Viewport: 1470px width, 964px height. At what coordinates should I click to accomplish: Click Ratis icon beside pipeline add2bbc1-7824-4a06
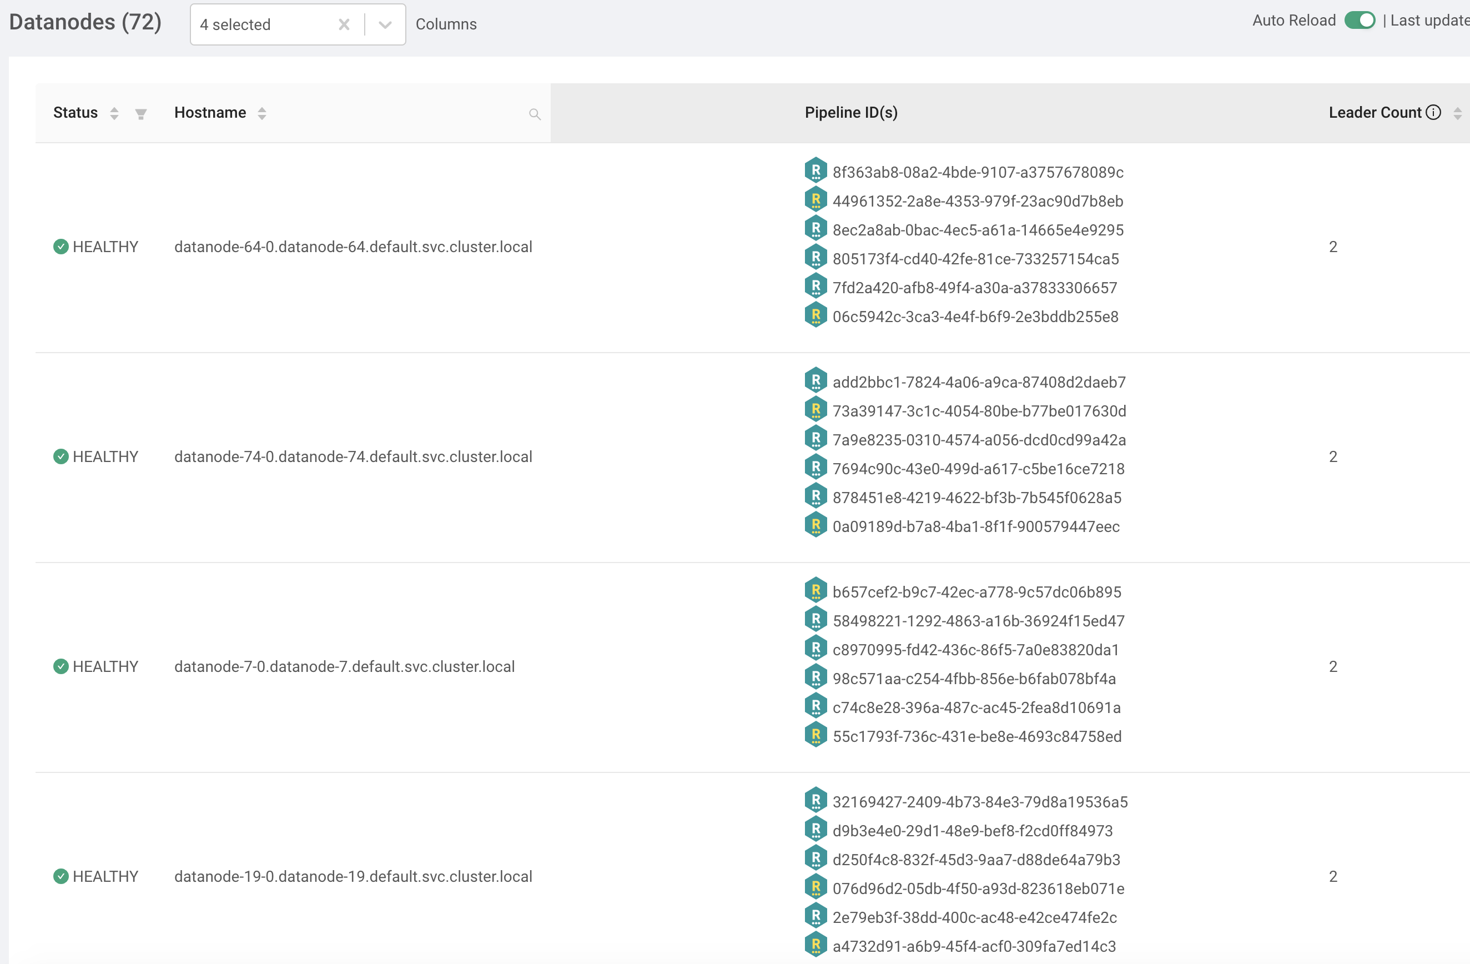[x=815, y=380]
